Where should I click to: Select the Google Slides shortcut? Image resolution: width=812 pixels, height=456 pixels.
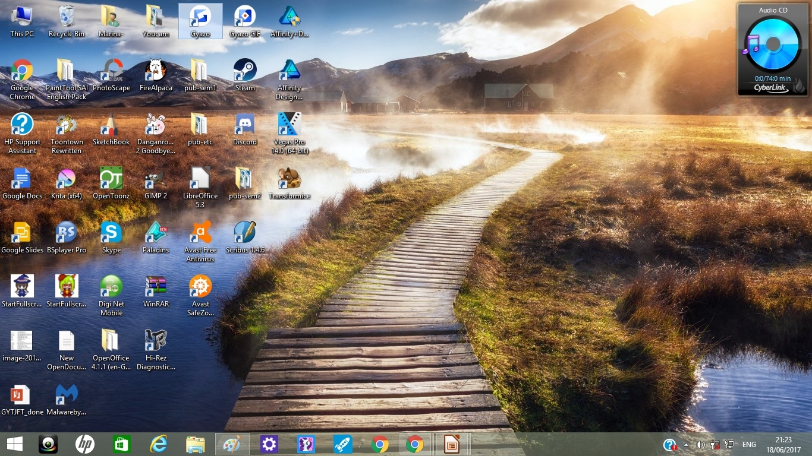(22, 237)
